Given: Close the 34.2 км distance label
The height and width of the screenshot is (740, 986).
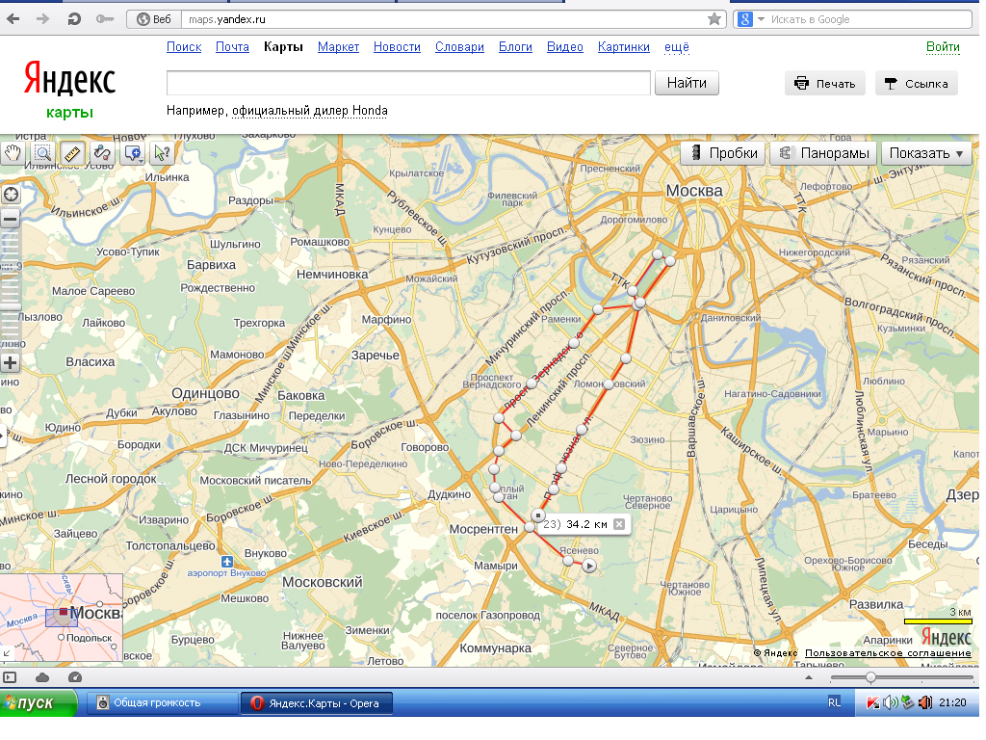Looking at the screenshot, I should coord(619,524).
